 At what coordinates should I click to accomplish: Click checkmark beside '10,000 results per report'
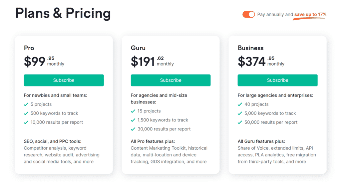[26, 122]
